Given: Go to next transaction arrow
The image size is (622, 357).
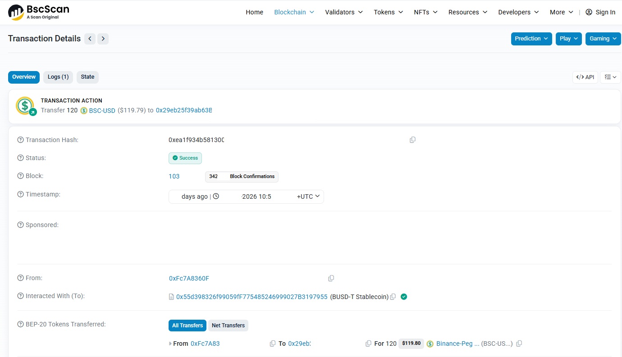Looking at the screenshot, I should tap(103, 39).
